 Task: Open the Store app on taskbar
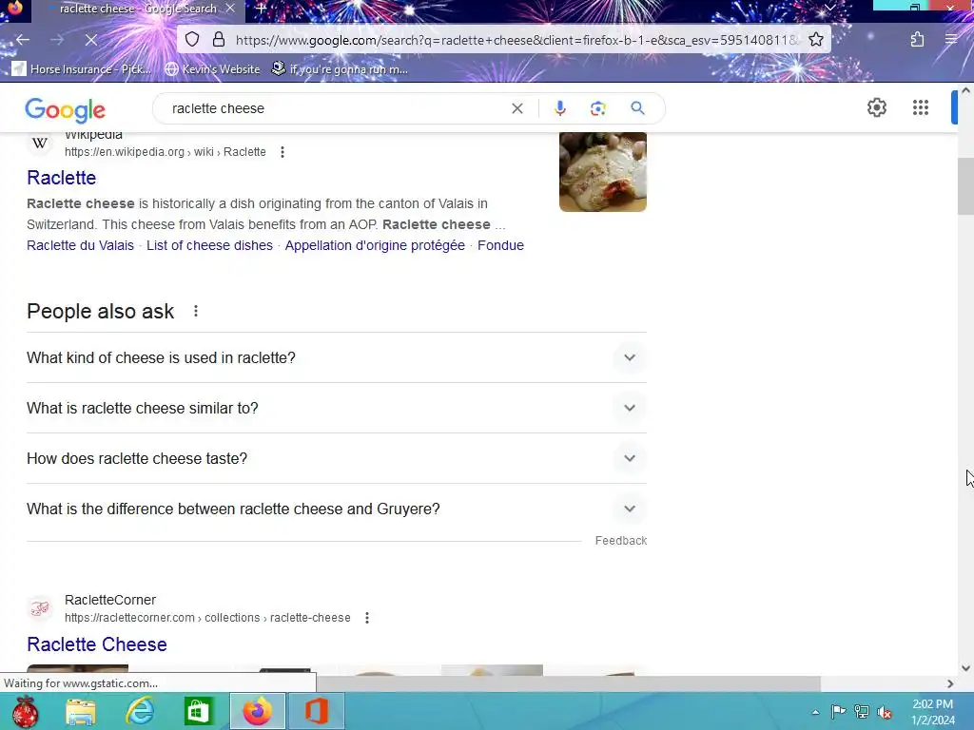(198, 711)
